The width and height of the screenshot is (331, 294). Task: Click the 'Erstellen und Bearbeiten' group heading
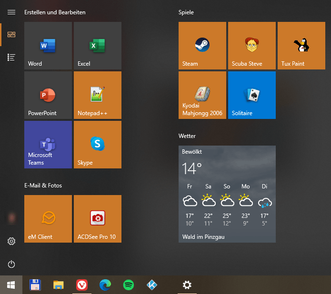(55, 12)
